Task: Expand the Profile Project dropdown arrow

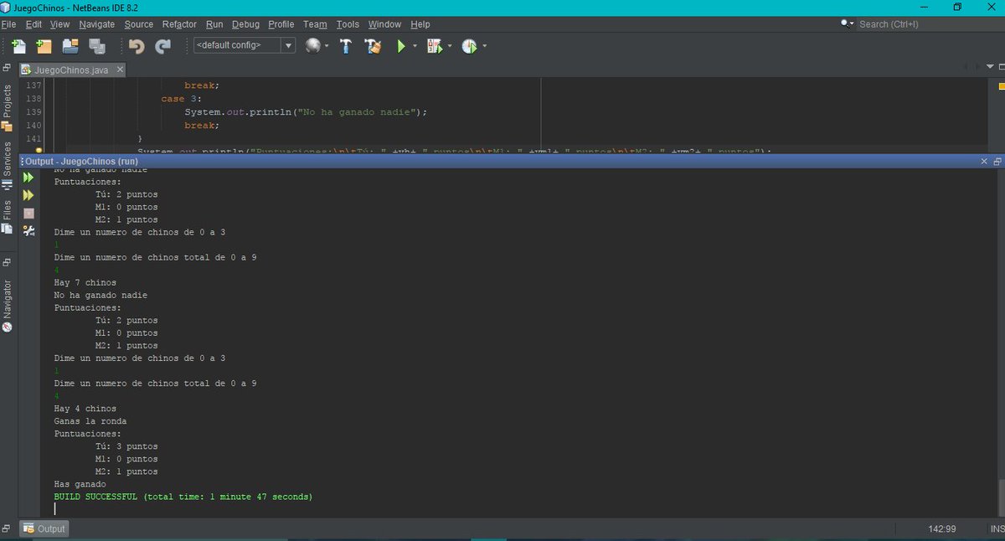Action: [x=483, y=46]
